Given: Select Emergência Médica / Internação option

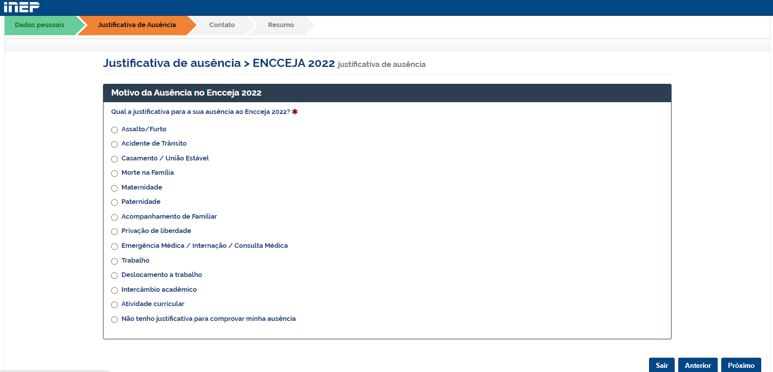Looking at the screenshot, I should 115,246.
